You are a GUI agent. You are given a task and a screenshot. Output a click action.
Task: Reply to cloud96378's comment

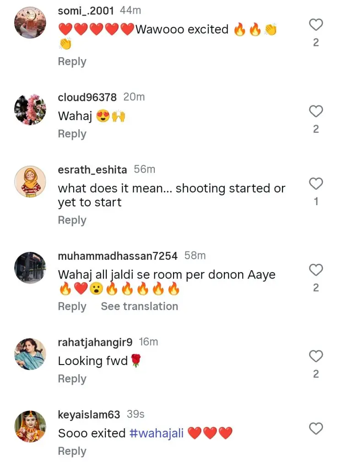[72, 134]
